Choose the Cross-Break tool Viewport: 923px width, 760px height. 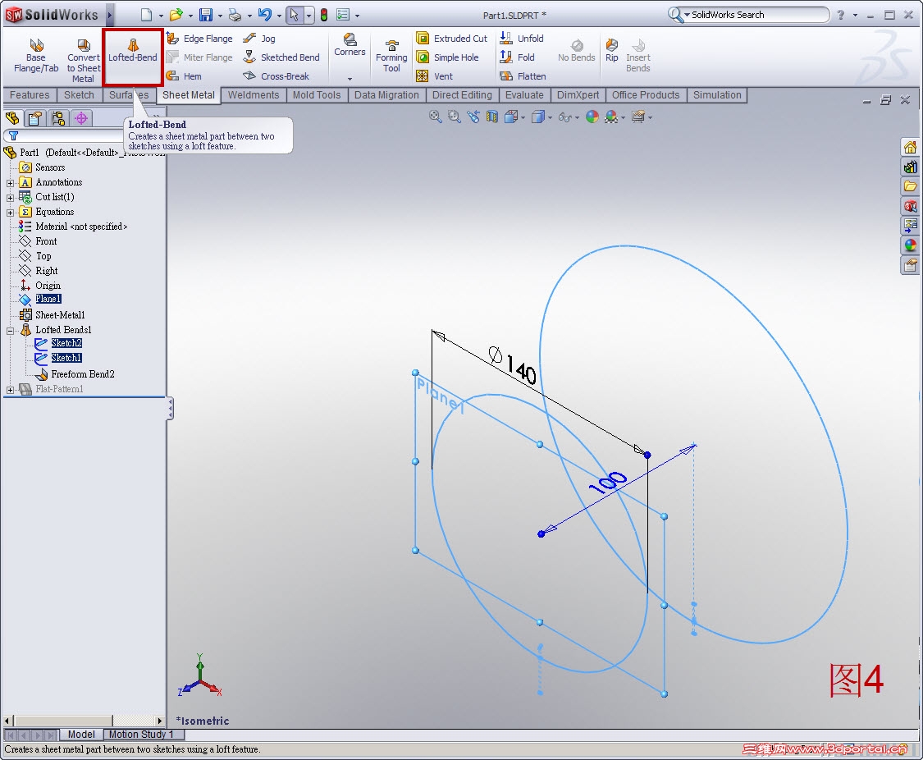click(x=276, y=76)
